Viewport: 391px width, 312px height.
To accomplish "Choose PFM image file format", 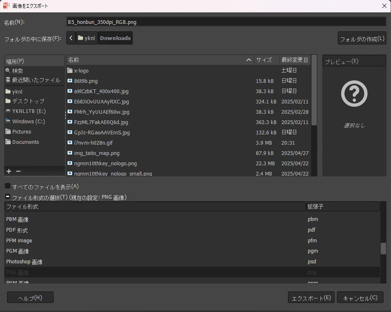I will 192,240.
